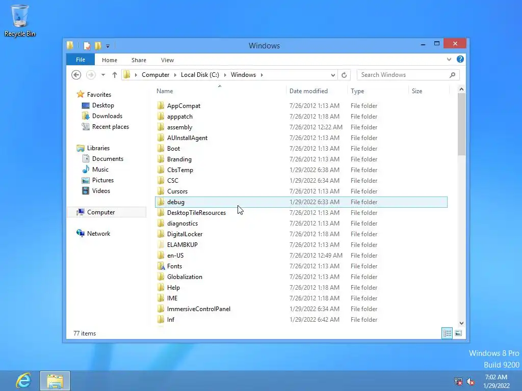Select the AUInstallAgent folder icon
This screenshot has height=391, width=522.
click(161, 137)
